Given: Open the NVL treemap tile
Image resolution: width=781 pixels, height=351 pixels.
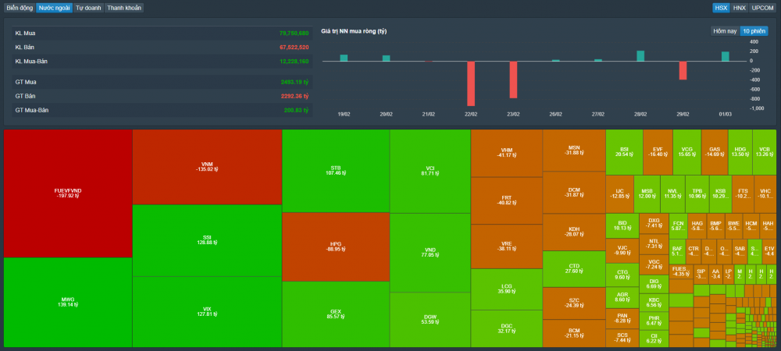Looking at the screenshot, I should pyautogui.click(x=673, y=194).
